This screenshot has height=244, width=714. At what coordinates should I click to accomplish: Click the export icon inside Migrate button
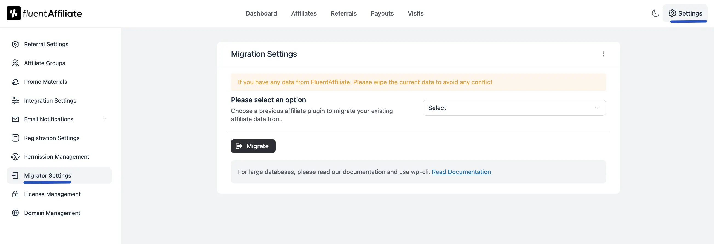point(239,146)
